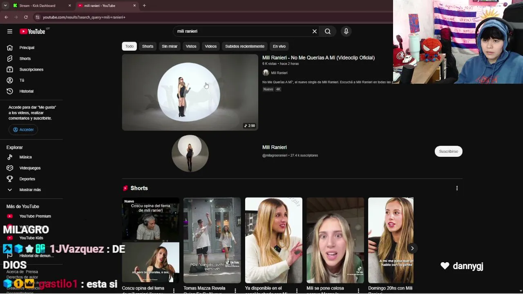Go to Suscripciones in the sidebar
This screenshot has width=523, height=294.
pyautogui.click(x=31, y=69)
